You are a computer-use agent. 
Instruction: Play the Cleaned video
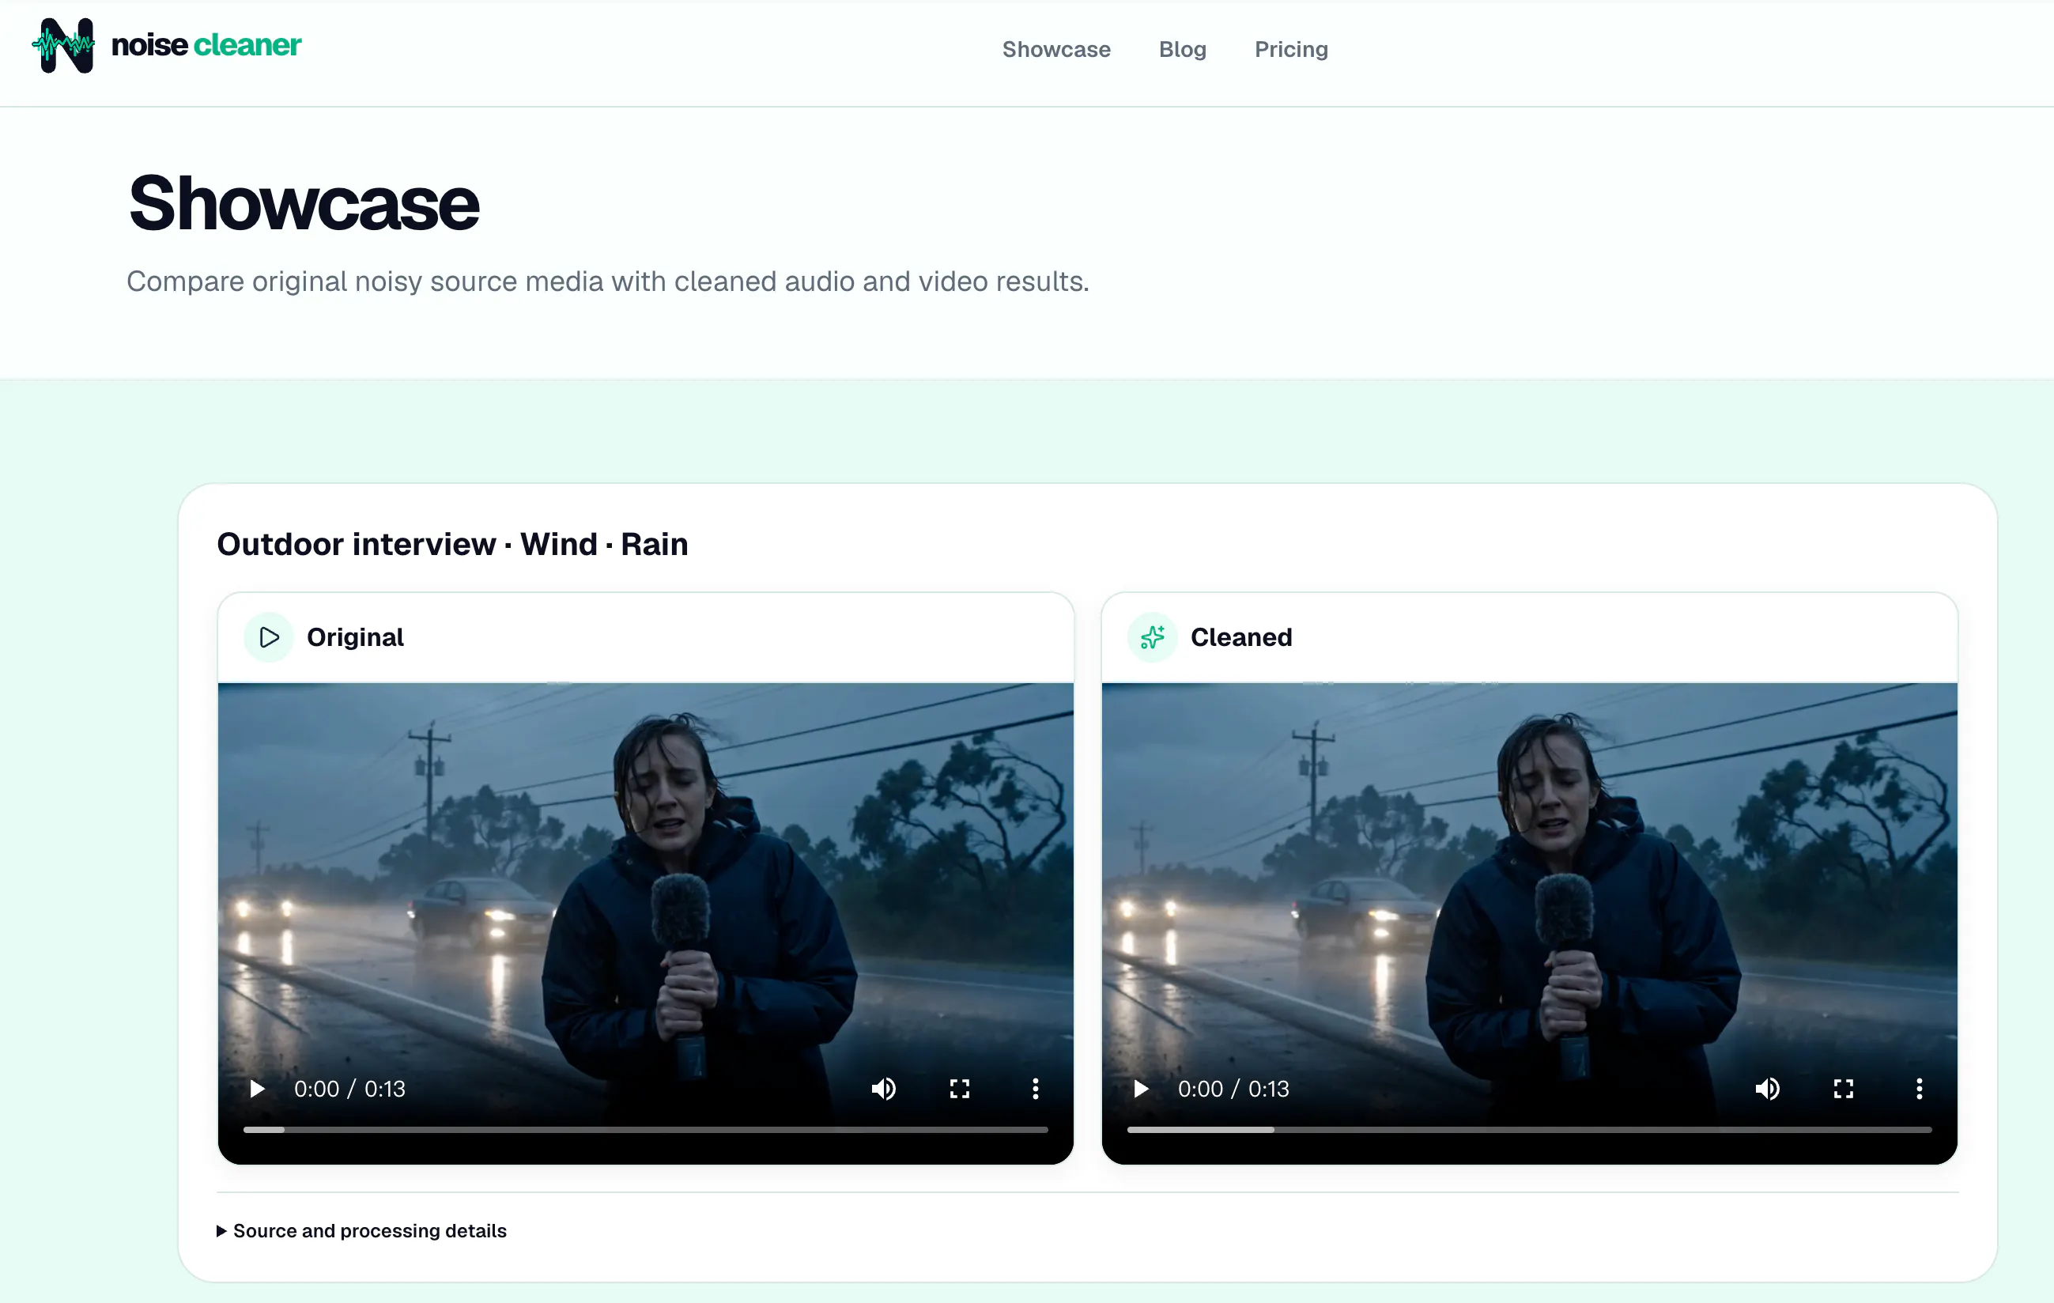(1140, 1089)
